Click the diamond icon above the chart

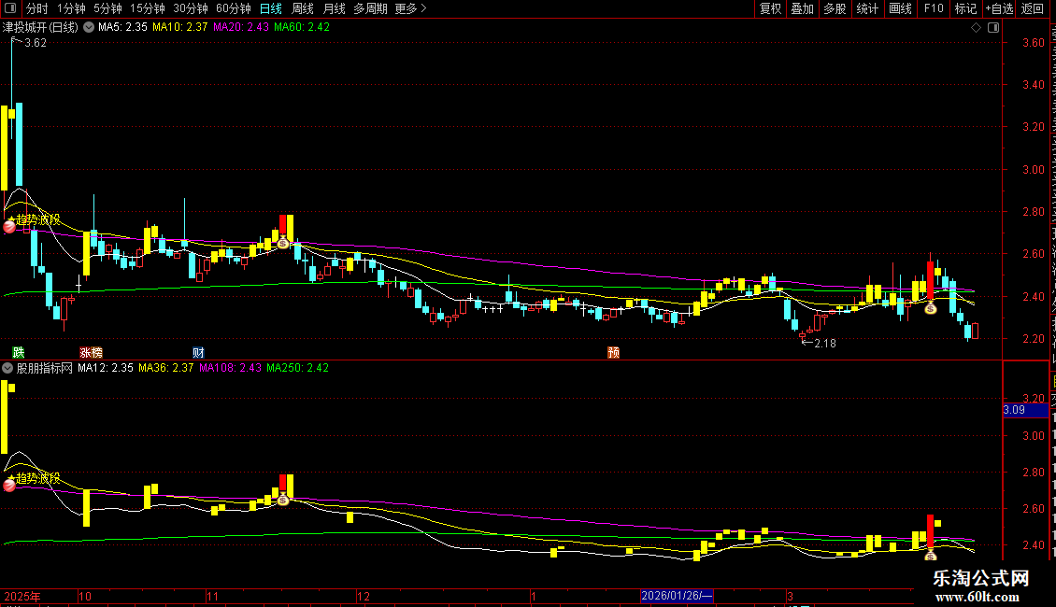[x=976, y=27]
